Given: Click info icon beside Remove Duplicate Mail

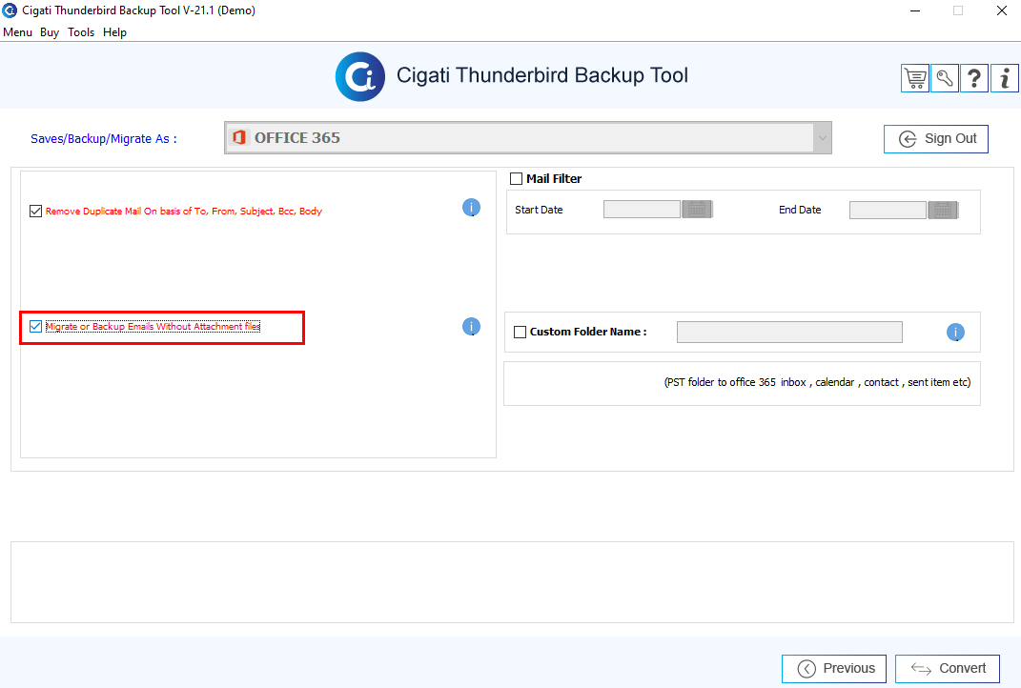Looking at the screenshot, I should click(472, 208).
